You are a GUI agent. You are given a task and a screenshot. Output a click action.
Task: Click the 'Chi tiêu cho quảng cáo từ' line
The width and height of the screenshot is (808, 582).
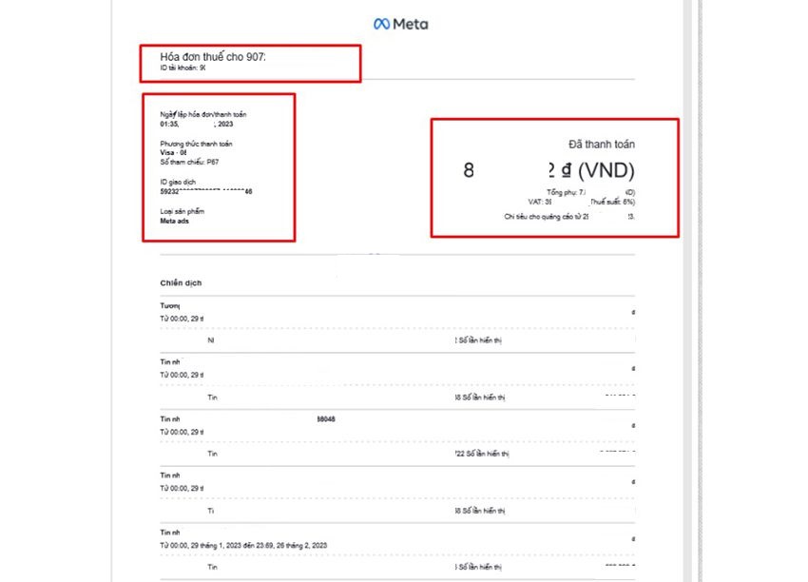coord(569,217)
